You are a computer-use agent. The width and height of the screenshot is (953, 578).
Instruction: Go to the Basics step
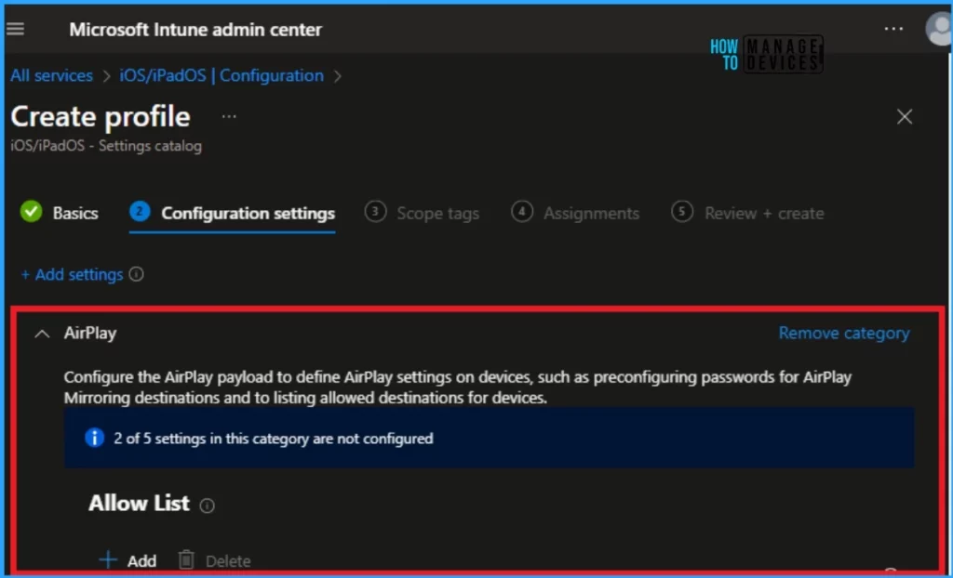[60, 213]
